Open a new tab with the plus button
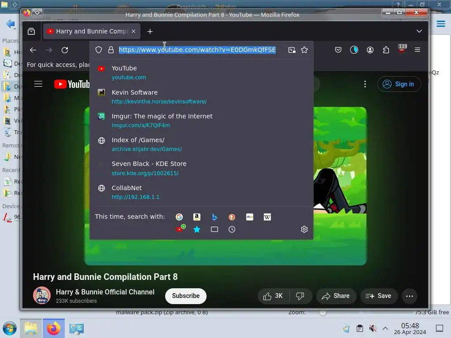Image resolution: width=451 pixels, height=338 pixels. click(150, 31)
